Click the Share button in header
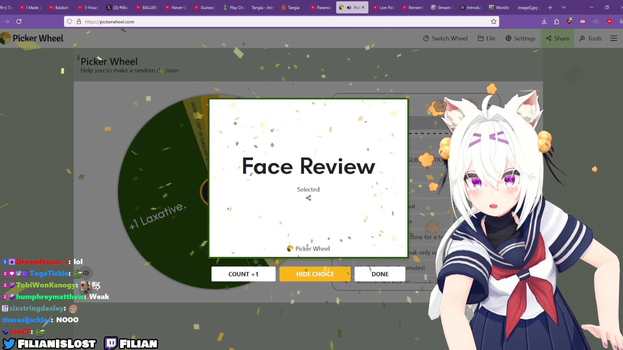Viewport: 623px width, 350px height. pyautogui.click(x=557, y=38)
